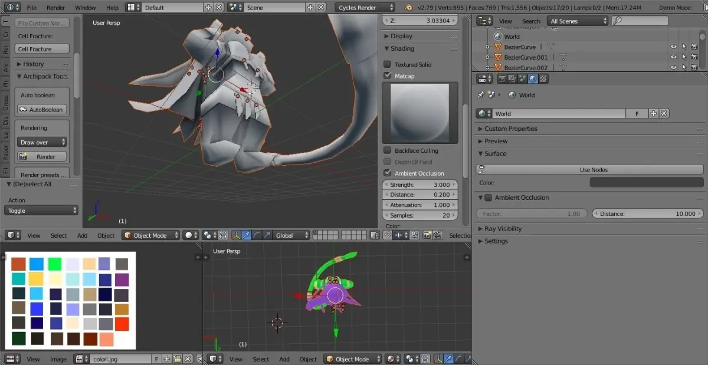Viewport: 708px width, 365px height.
Task: Open the Cycles Render engine dropdown
Action: tap(365, 8)
